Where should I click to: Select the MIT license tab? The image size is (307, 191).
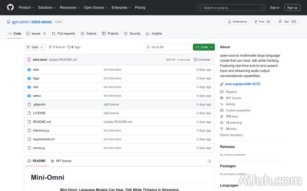pos(61,161)
